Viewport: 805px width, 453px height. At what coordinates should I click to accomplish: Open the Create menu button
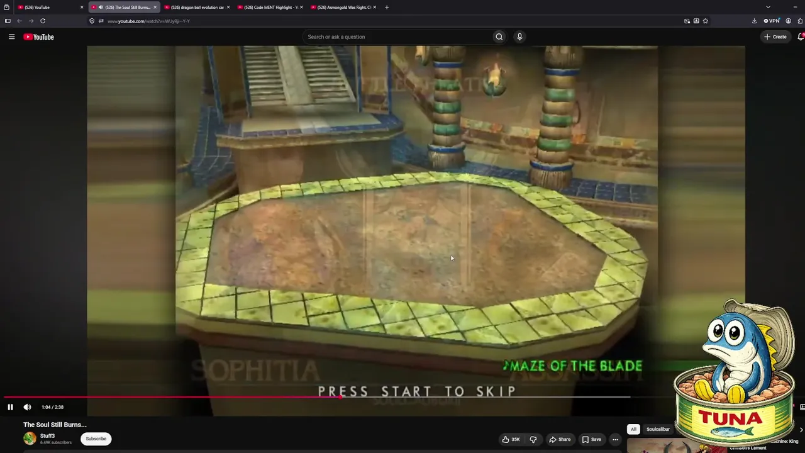775,36
